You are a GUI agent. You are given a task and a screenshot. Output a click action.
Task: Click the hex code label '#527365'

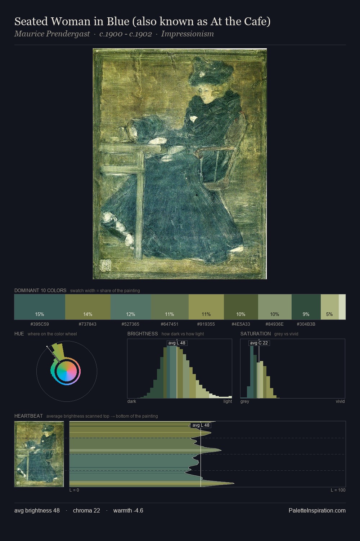click(x=130, y=324)
